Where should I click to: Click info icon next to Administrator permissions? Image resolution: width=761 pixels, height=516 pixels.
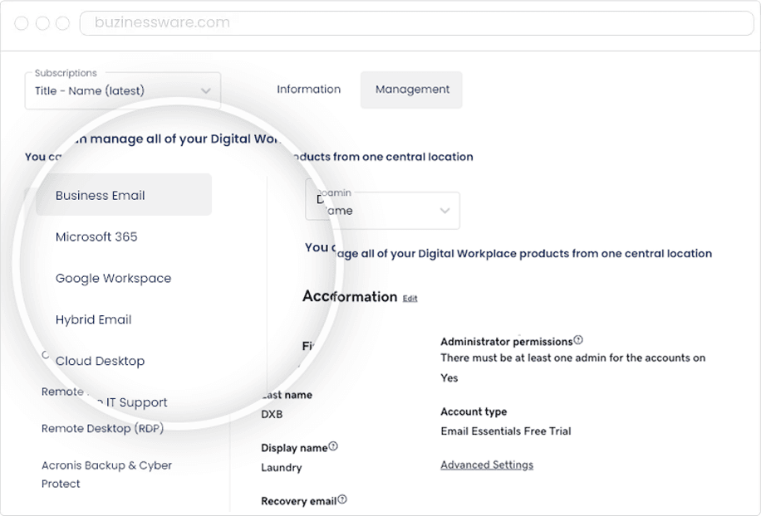(578, 340)
